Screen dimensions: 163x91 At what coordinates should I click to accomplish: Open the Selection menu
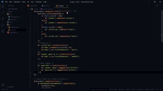[17, 2]
